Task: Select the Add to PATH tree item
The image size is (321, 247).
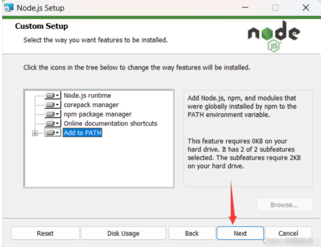Action: (83, 133)
